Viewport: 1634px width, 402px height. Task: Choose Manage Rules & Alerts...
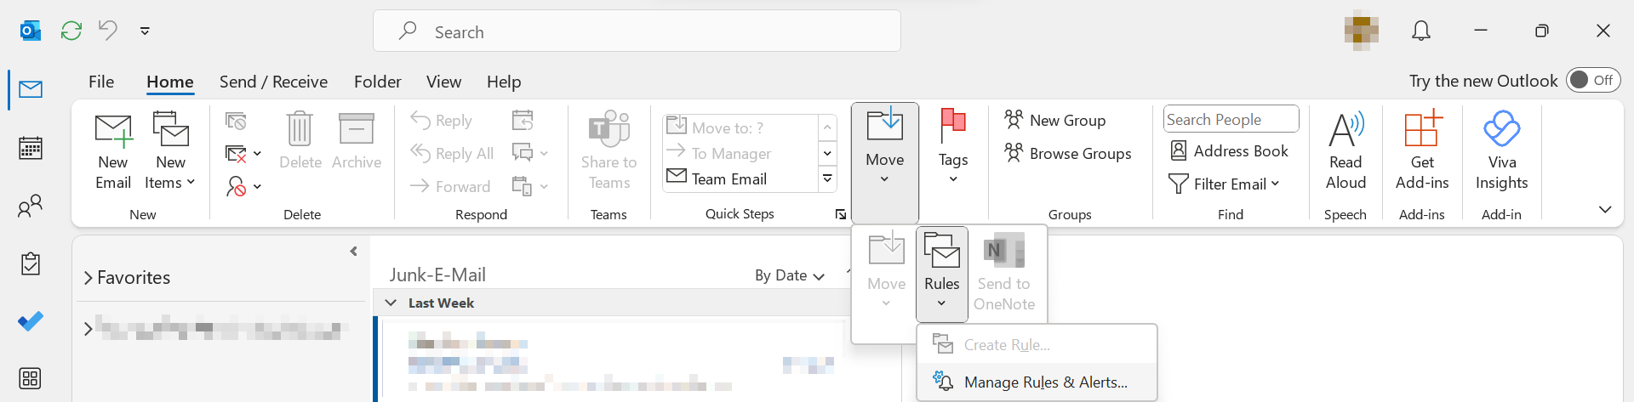[x=1037, y=382]
